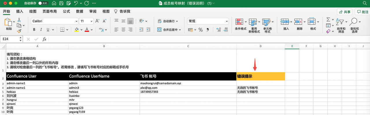Expand the undo history dropdown arrow
Screen dimensions: 370x115
(81, 3)
